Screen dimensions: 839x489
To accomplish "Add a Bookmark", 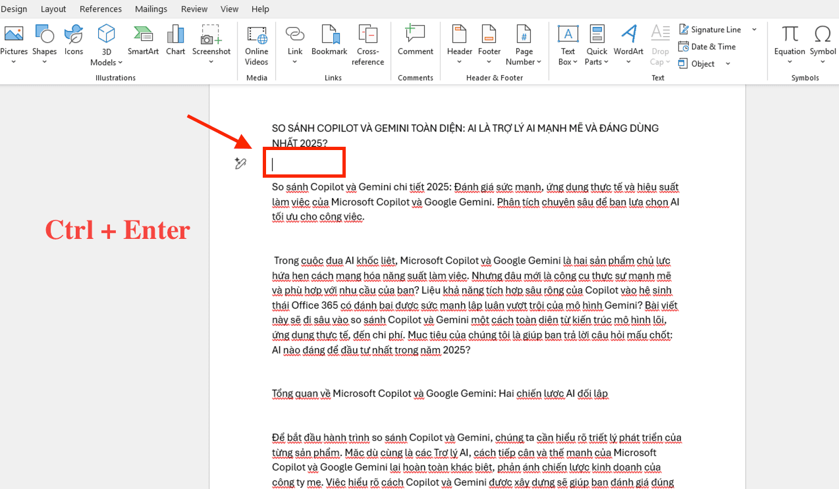I will coord(329,41).
